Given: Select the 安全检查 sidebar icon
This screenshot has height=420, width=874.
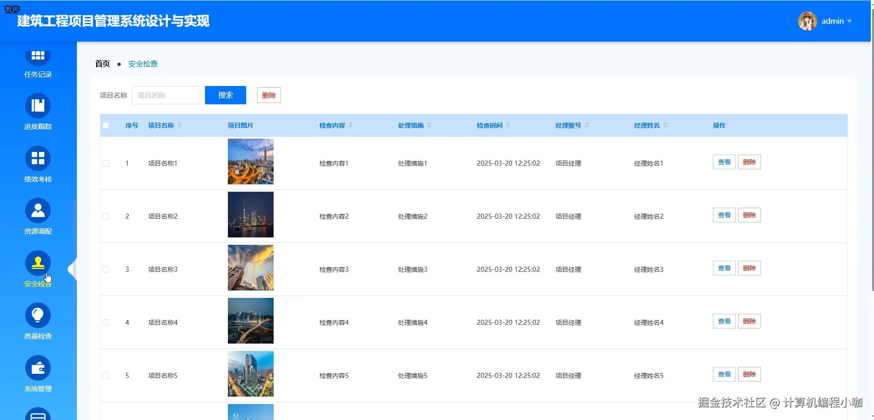Looking at the screenshot, I should pos(38,263).
